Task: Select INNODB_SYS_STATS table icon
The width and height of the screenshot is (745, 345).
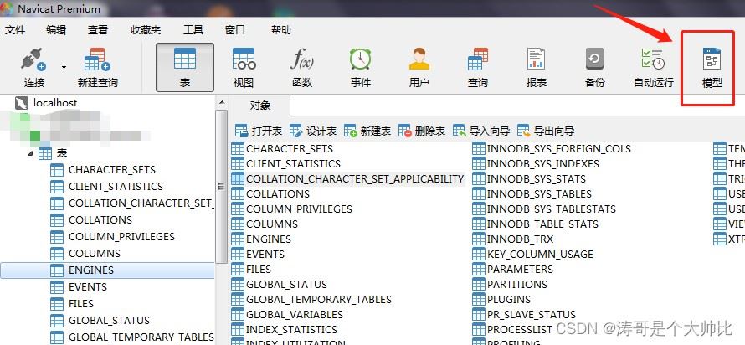Action: [x=479, y=178]
